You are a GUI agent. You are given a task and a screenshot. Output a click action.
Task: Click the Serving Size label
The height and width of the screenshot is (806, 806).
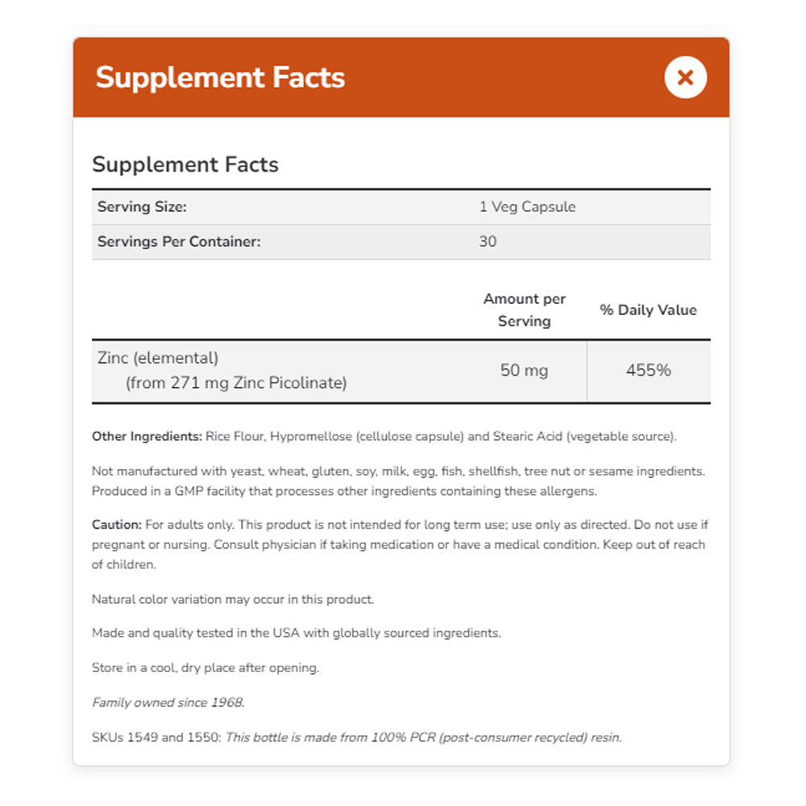142,207
